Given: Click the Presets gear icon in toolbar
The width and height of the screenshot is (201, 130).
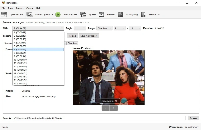Looking at the screenshot, I should pyautogui.click(x=143, y=15).
